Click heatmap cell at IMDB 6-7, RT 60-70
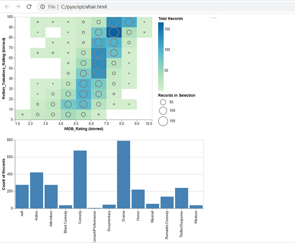 98,53
